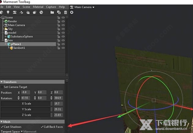Collapse the model tree node
The height and width of the screenshot is (133, 193).
[x=3, y=33]
